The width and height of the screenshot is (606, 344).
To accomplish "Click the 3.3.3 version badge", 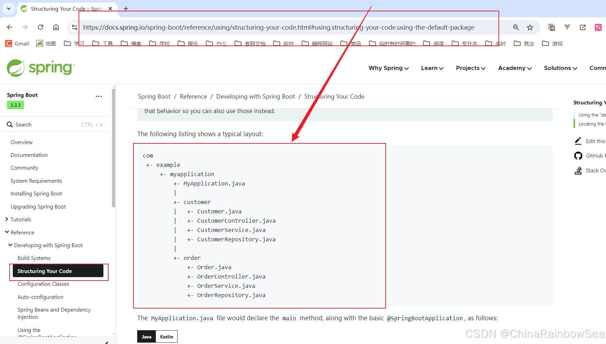I will [x=15, y=105].
